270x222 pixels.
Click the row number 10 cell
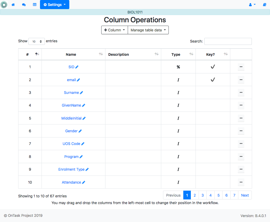point(30,182)
